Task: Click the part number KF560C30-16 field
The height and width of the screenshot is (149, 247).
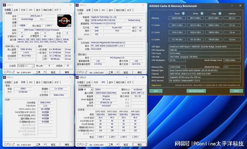Action: [x=106, y=102]
